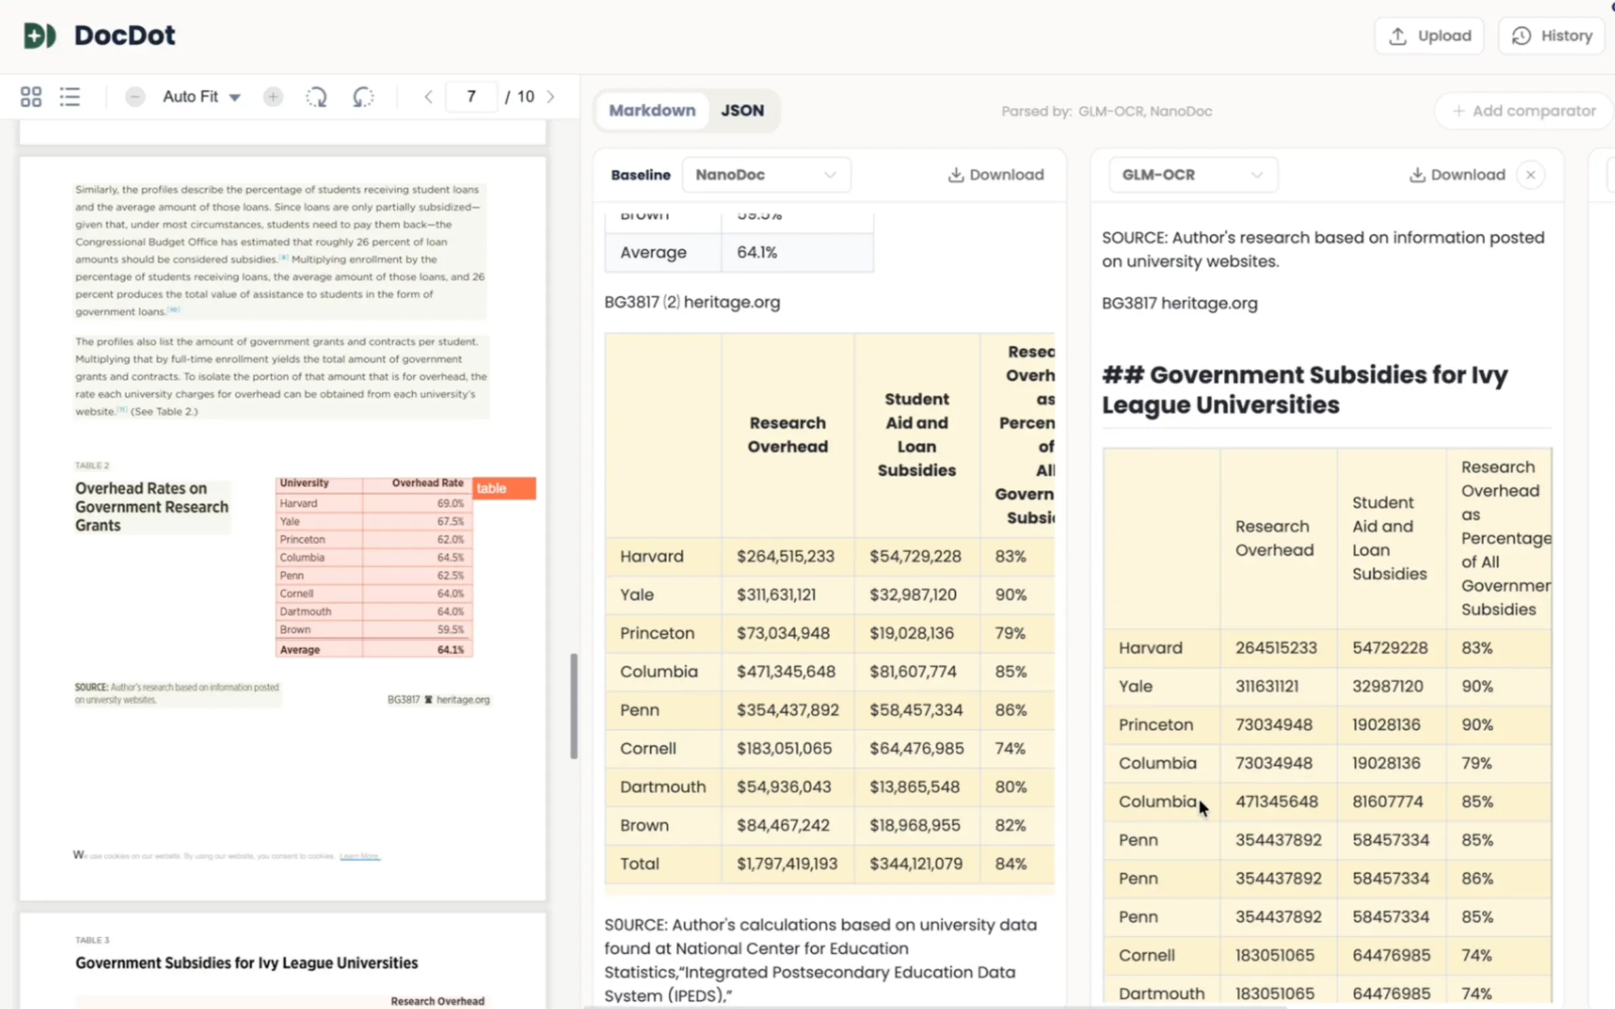Select the Harvard $264,515,233 cell in NanoDoc table
Screen dimensions: 1615x1009
point(788,556)
